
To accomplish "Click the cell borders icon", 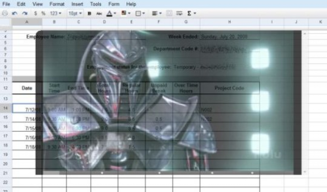I will point(138,13).
